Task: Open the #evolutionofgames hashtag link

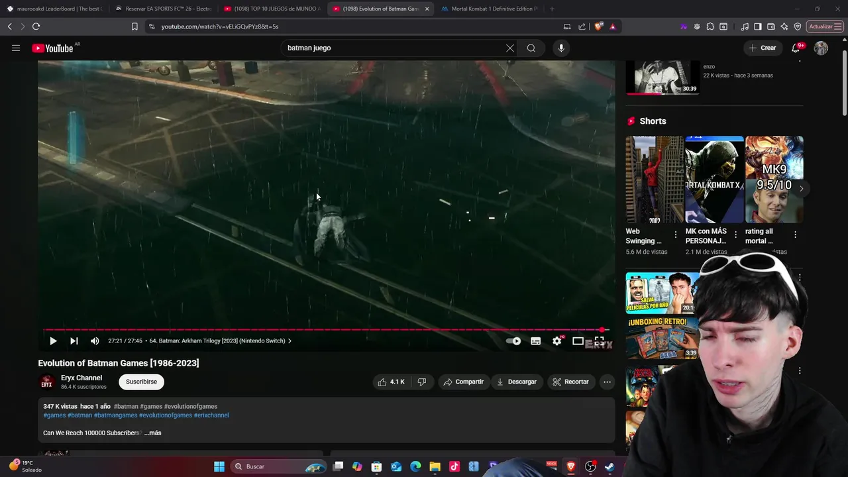Action: (166, 415)
